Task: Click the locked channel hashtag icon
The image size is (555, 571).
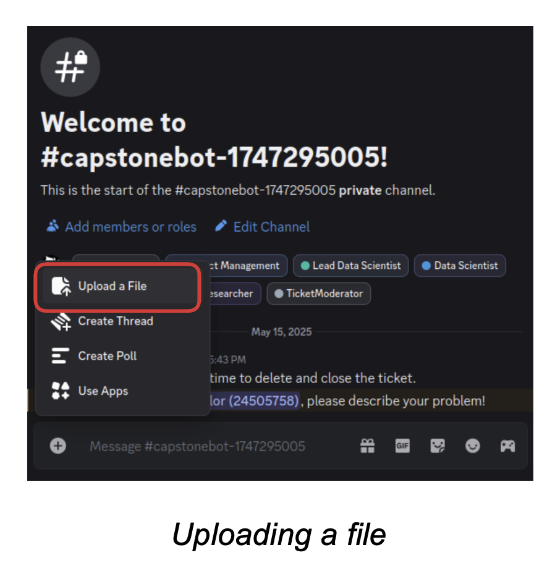Action: point(70,67)
